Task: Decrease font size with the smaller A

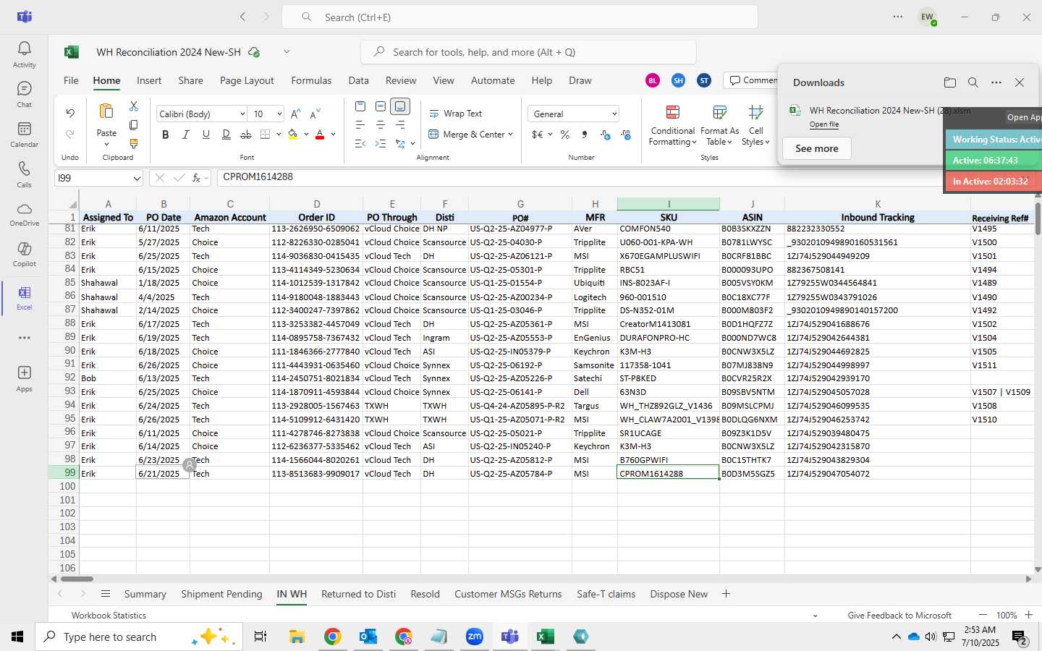Action: 315,114
